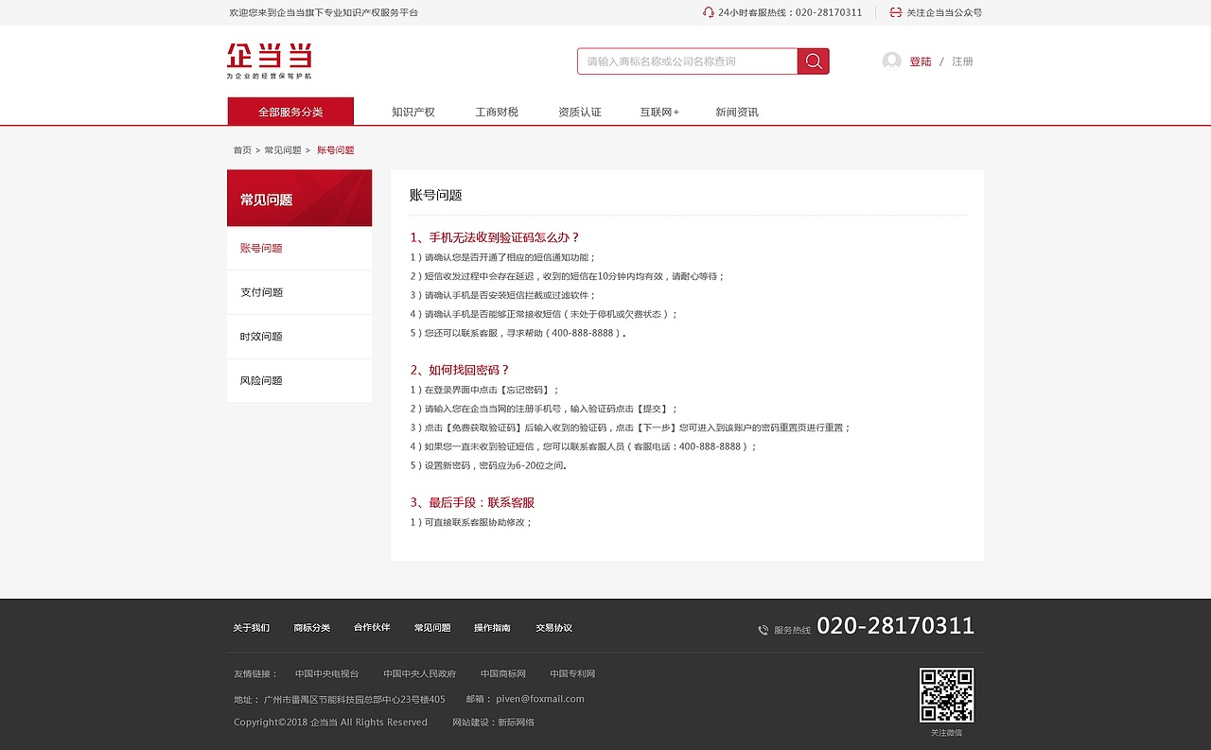This screenshot has height=750, width=1211.
Task: Open the 支付问题 sidebar category
Action: [262, 291]
